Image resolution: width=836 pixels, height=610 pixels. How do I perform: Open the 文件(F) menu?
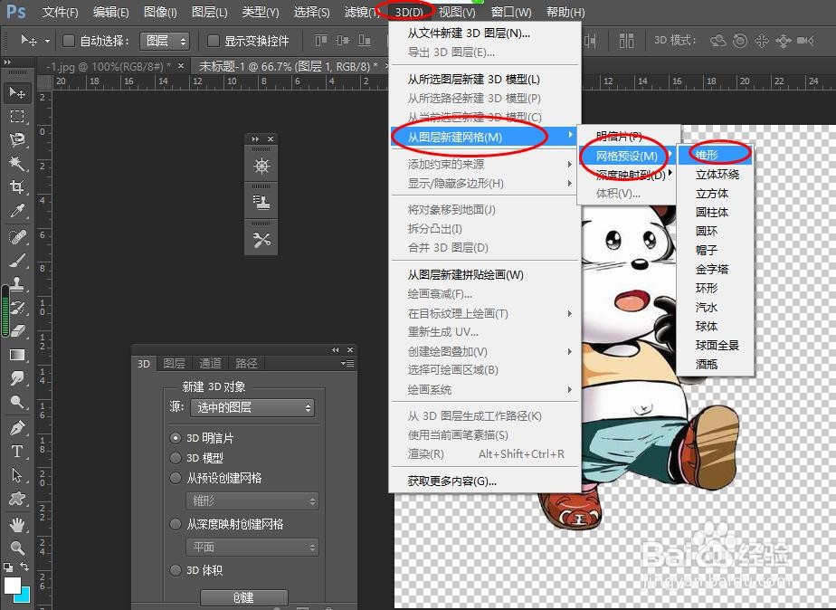click(61, 12)
